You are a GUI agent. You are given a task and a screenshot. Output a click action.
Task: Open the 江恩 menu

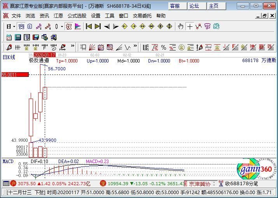[58, 16]
